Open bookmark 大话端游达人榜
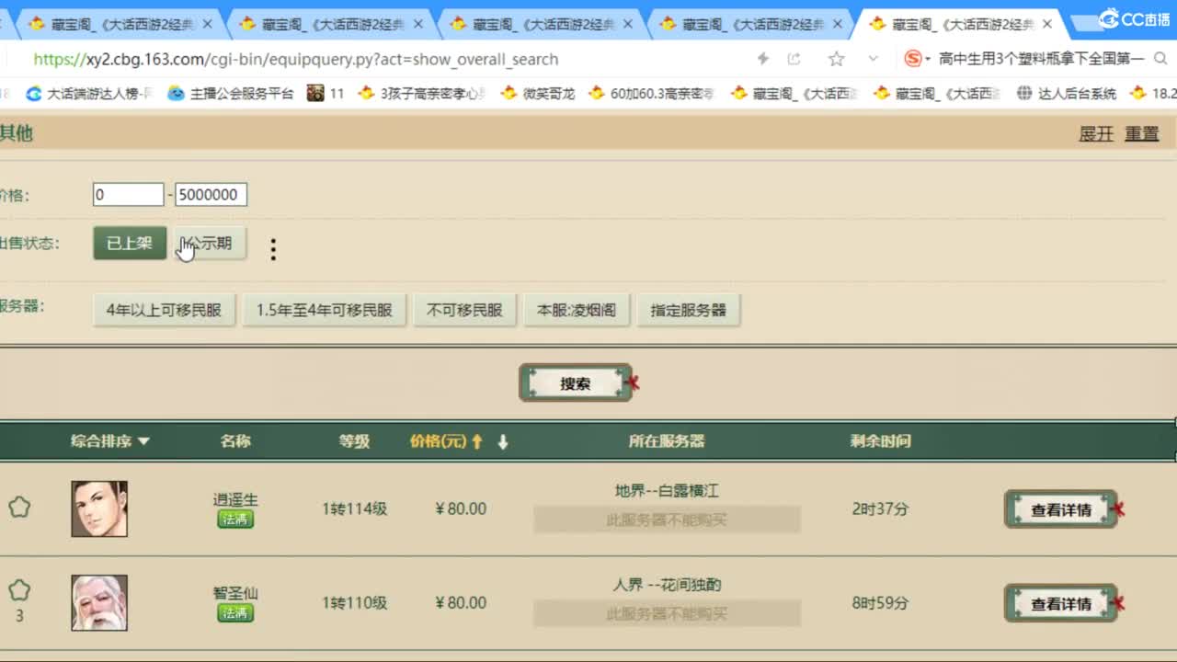Viewport: 1177px width, 662px height. pyautogui.click(x=90, y=93)
